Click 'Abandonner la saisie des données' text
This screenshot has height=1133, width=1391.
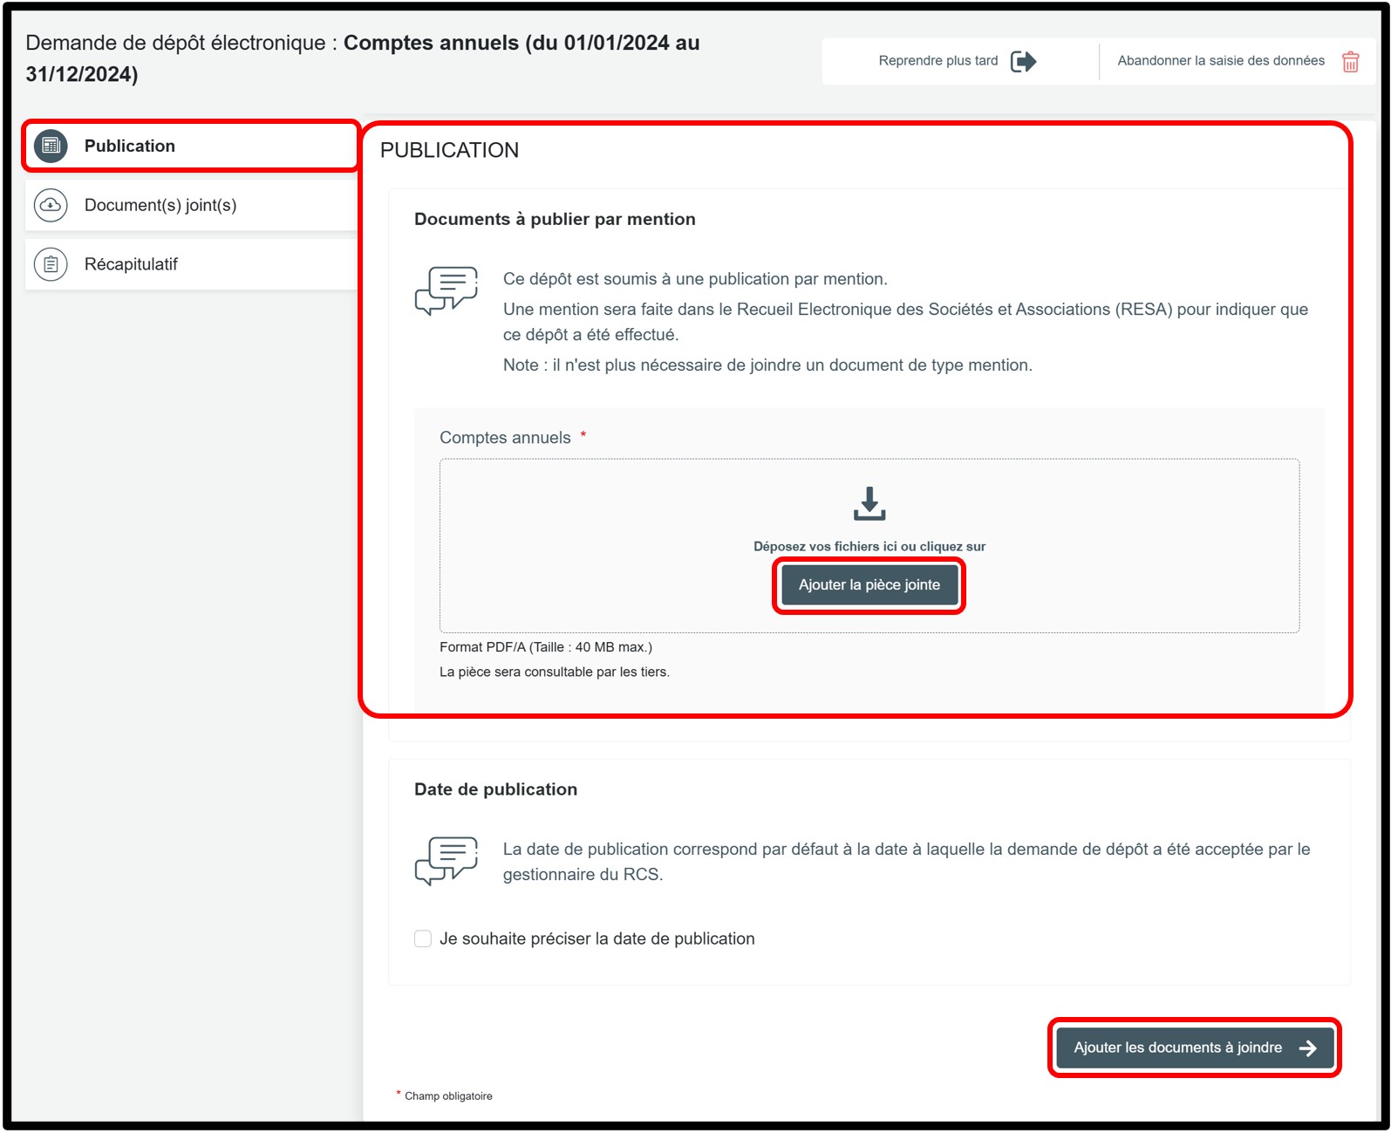pos(1220,61)
